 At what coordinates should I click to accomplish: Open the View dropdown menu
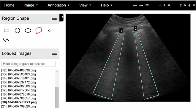point(85,5)
